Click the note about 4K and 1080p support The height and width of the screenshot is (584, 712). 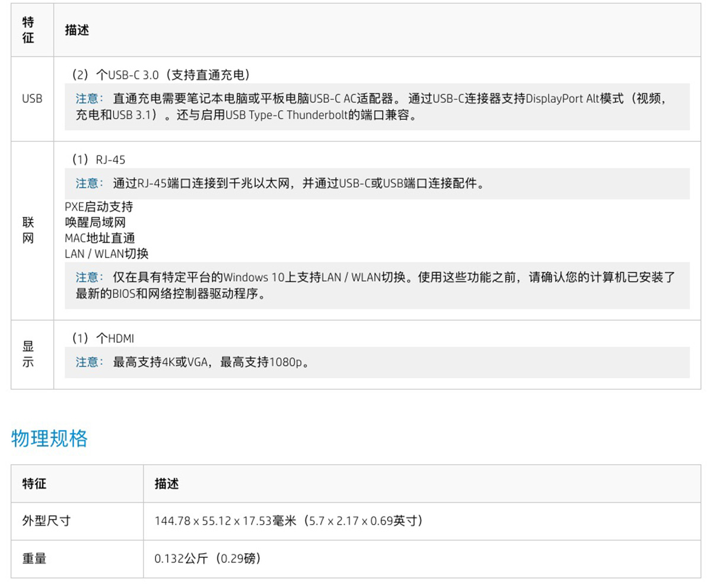tap(377, 362)
